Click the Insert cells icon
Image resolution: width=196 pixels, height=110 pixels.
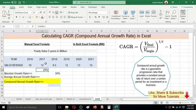pyautogui.click(x=141, y=13)
